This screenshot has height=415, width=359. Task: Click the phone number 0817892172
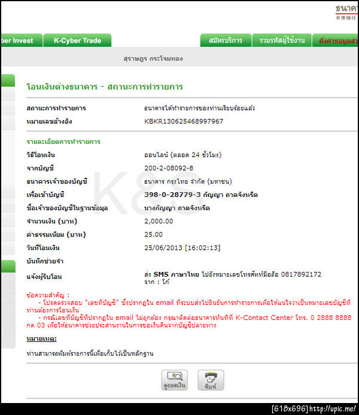pyautogui.click(x=301, y=274)
